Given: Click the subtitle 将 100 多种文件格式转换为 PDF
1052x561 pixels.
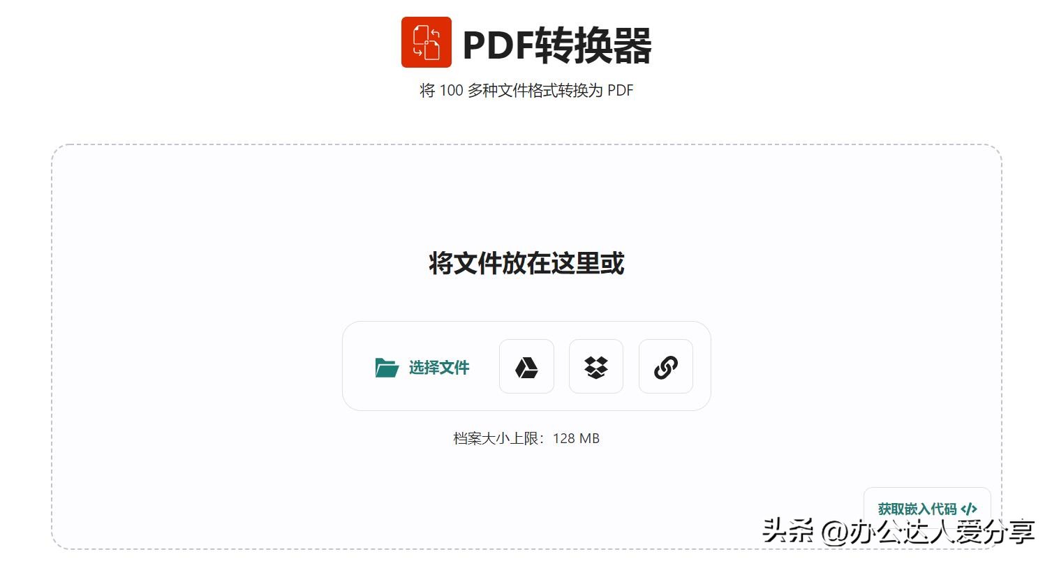Looking at the screenshot, I should [526, 91].
